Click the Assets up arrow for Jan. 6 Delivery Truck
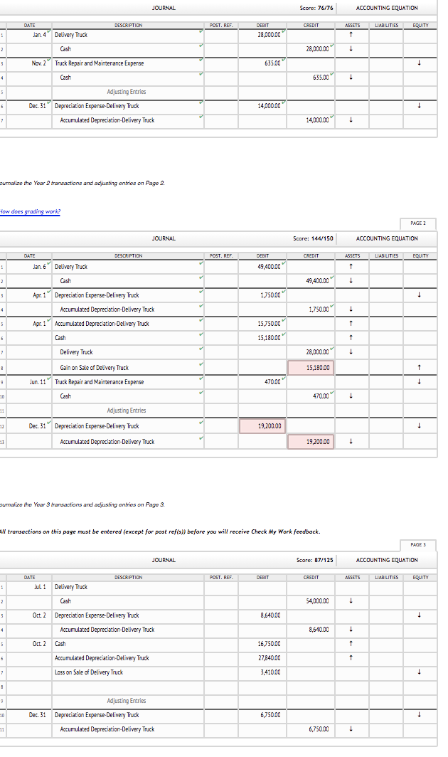 [x=351, y=267]
